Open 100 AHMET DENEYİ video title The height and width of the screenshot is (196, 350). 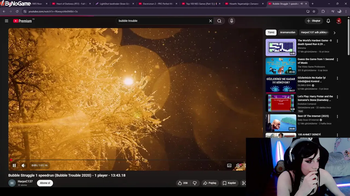(309, 134)
